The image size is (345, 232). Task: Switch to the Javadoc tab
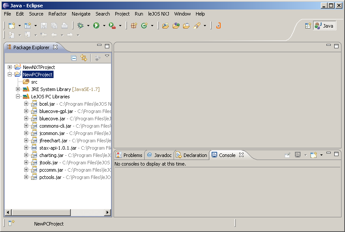(x=159, y=155)
